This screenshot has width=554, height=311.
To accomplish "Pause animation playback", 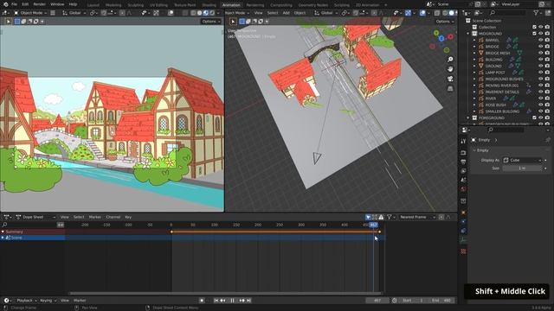I will [x=233, y=301].
